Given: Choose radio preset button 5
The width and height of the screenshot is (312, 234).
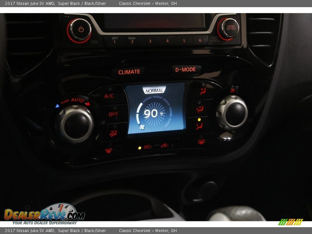Looking at the screenshot, I should tap(184, 41).
